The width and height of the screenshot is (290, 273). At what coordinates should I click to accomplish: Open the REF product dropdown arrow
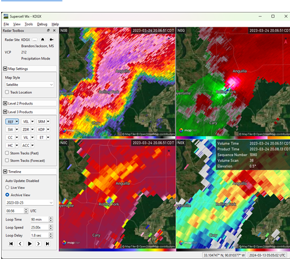(x=17, y=122)
